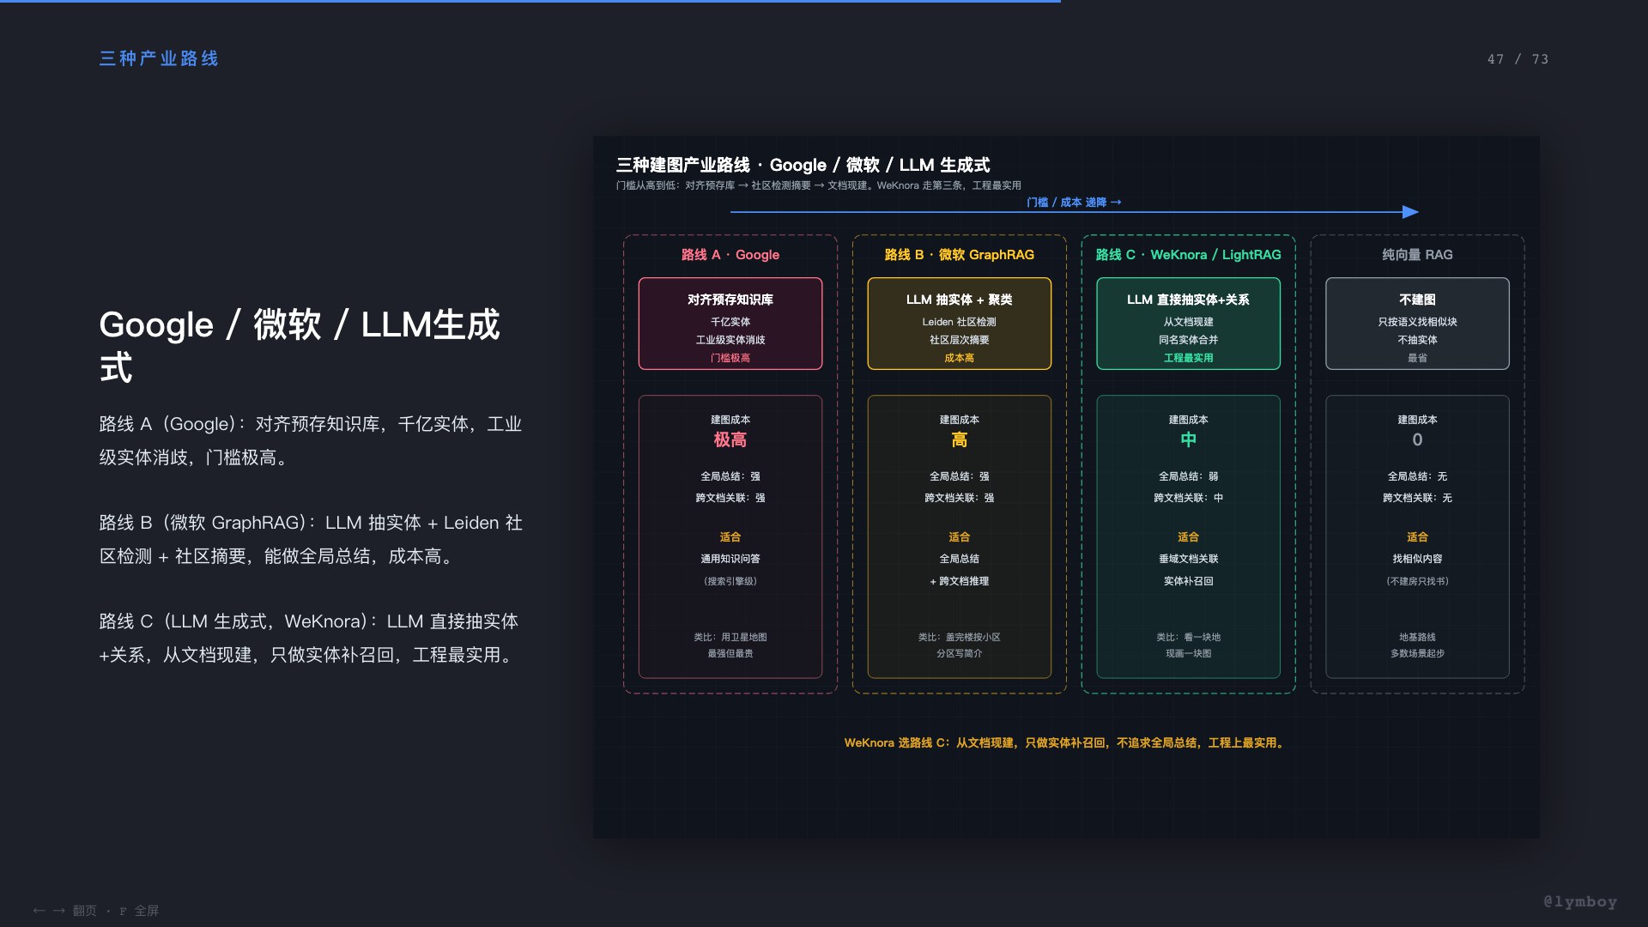Click "只按语义找相似块" in the 不建图 card
The width and height of the screenshot is (1648, 927).
click(x=1417, y=322)
